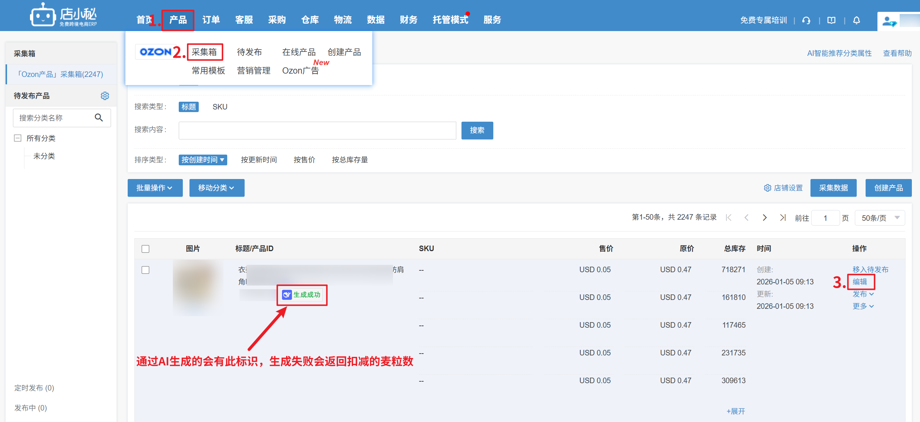Open the 移动分类 dropdown
920x422 pixels.
[216, 188]
